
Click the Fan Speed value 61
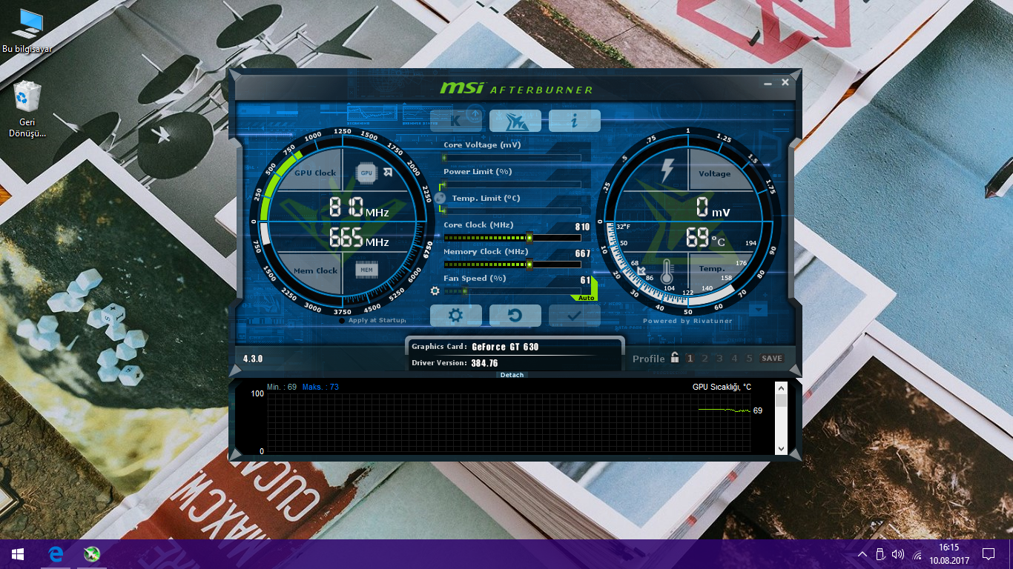tap(585, 280)
